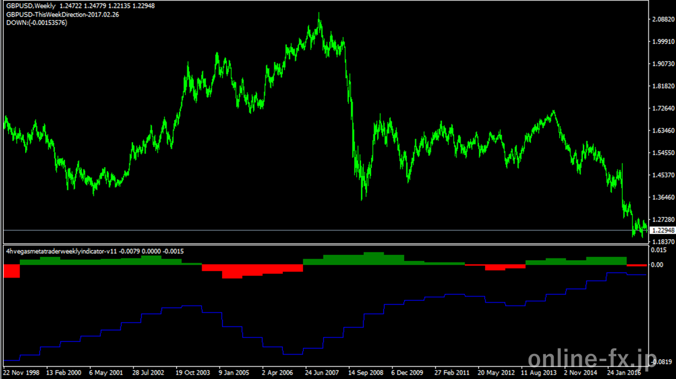Click the 6 May 2001 date label

point(106,372)
